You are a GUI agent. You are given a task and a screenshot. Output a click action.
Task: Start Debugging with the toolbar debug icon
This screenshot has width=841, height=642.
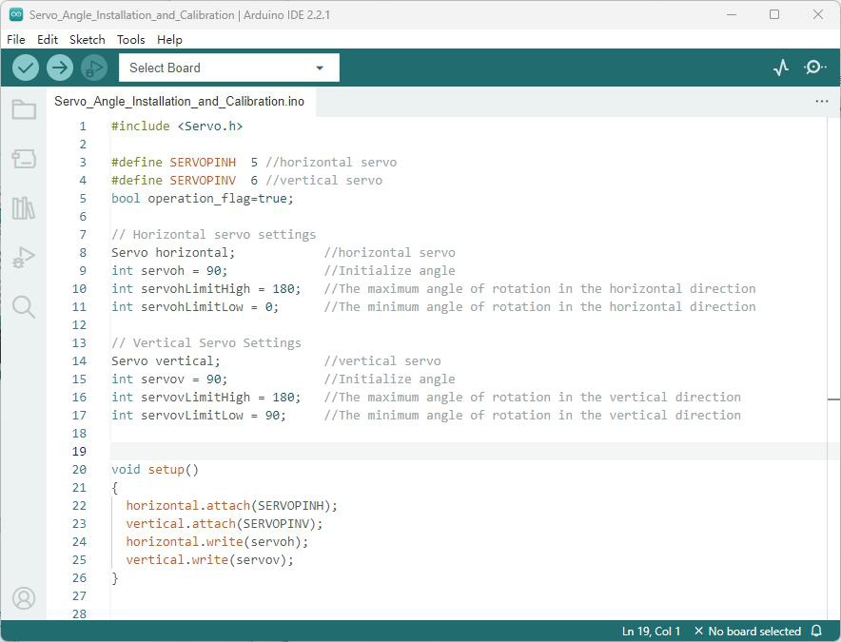pyautogui.click(x=94, y=68)
